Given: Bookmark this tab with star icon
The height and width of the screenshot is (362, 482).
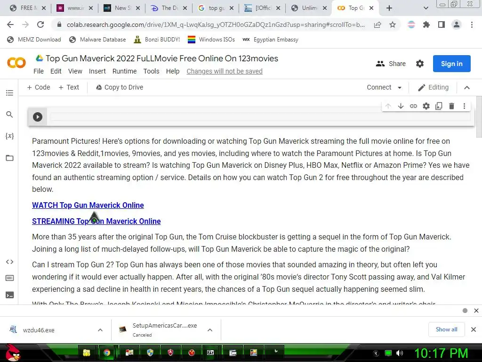Looking at the screenshot, I should pyautogui.click(x=393, y=25).
